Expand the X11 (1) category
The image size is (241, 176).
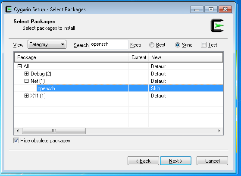tap(26, 95)
